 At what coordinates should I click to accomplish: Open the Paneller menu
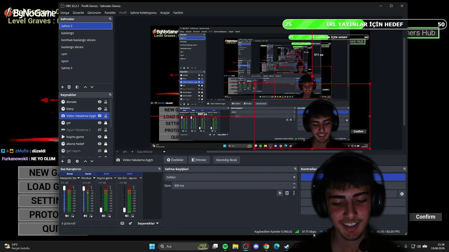[x=110, y=13]
